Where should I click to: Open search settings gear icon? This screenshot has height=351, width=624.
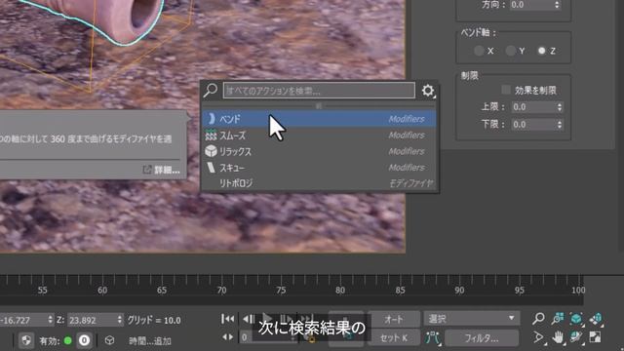428,91
